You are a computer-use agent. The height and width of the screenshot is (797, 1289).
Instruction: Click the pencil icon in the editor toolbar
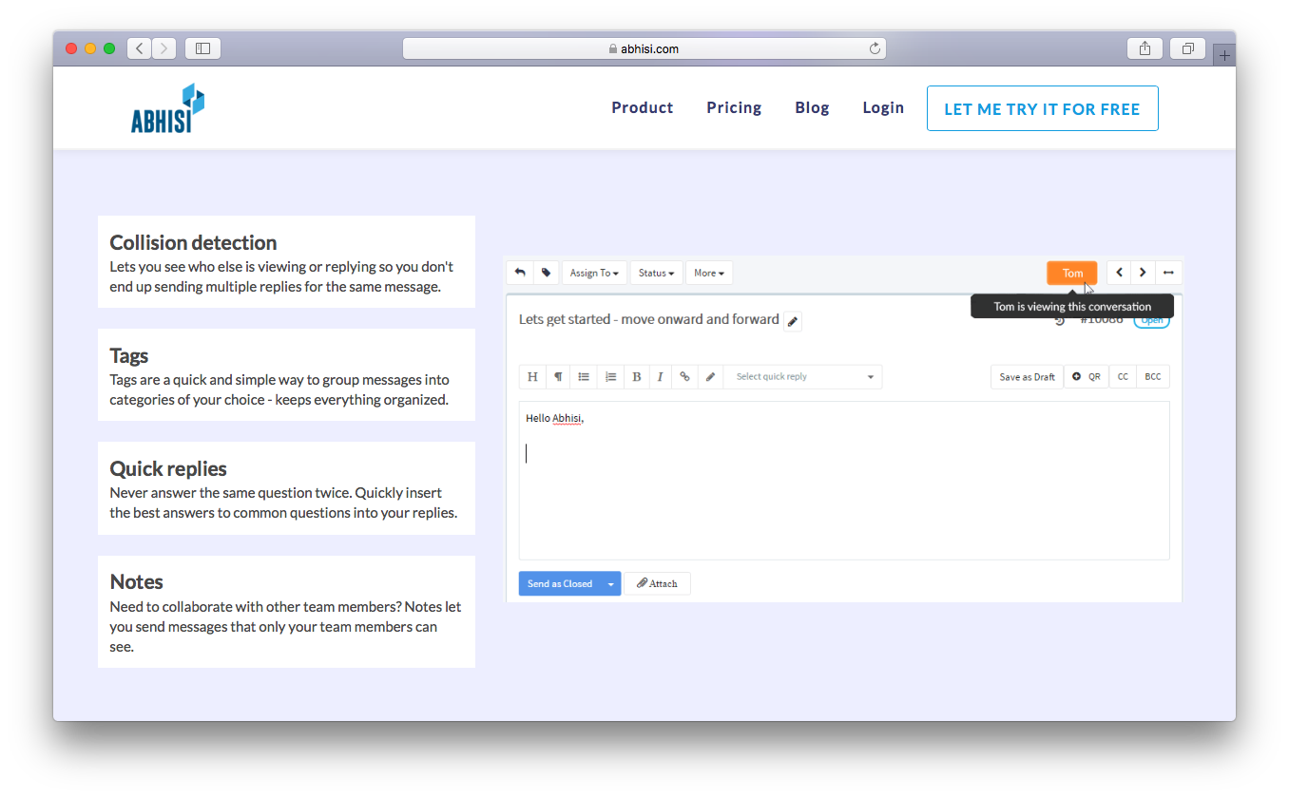pyautogui.click(x=710, y=377)
